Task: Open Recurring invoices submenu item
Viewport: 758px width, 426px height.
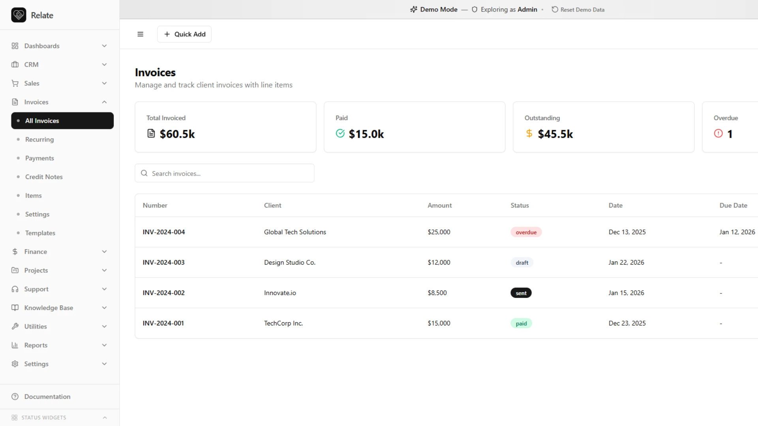Action: point(62,139)
